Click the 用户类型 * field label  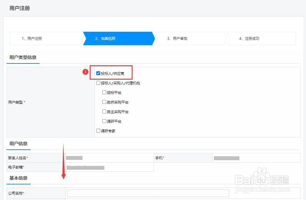coord(17,102)
